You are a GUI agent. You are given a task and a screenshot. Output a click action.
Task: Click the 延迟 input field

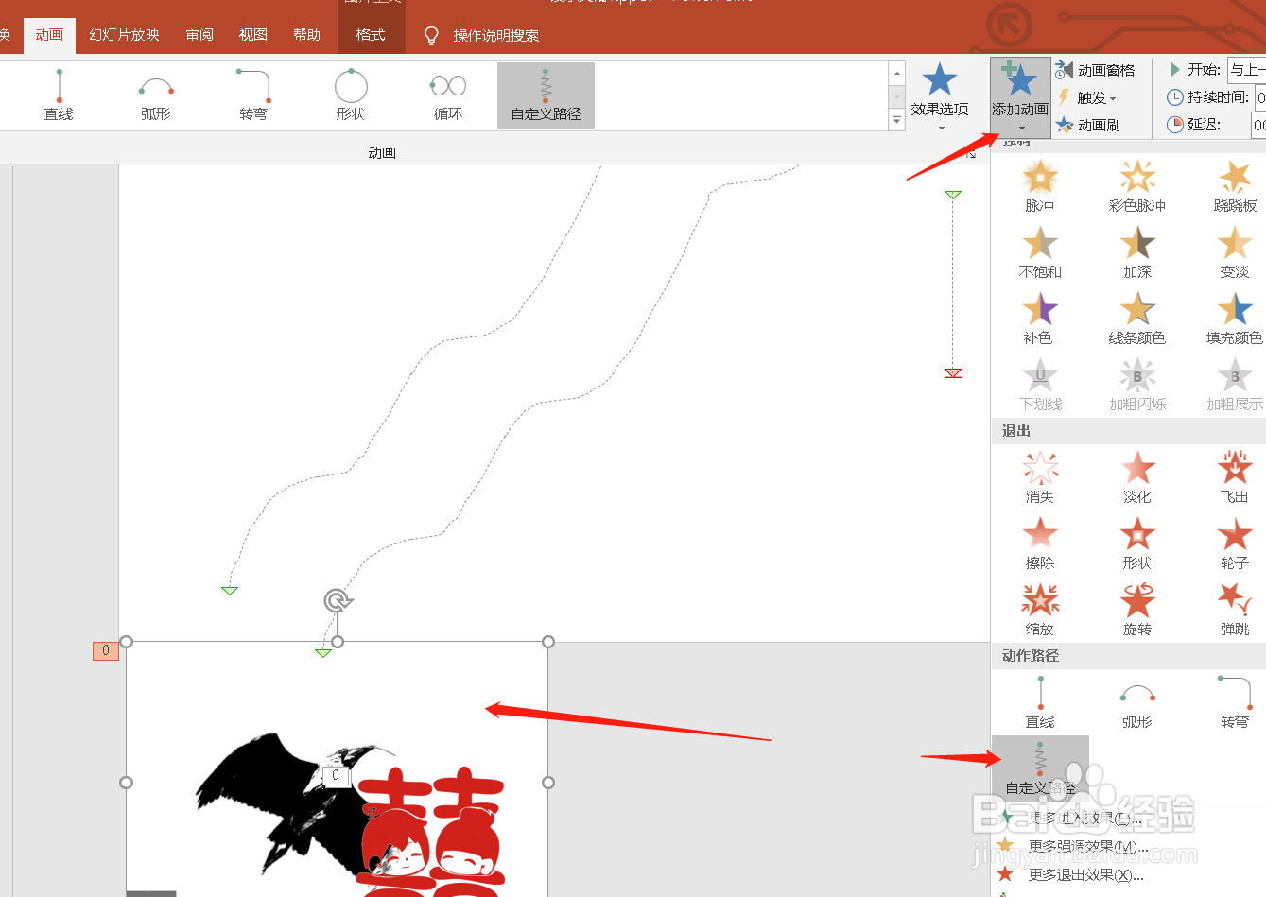pyautogui.click(x=1258, y=125)
